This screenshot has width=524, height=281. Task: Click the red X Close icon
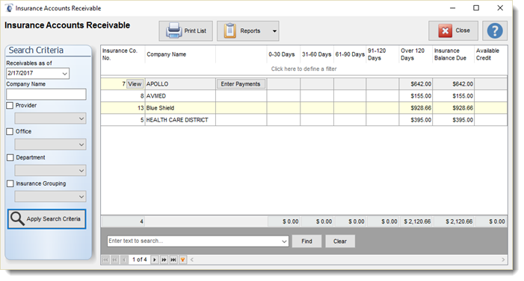[x=445, y=31]
